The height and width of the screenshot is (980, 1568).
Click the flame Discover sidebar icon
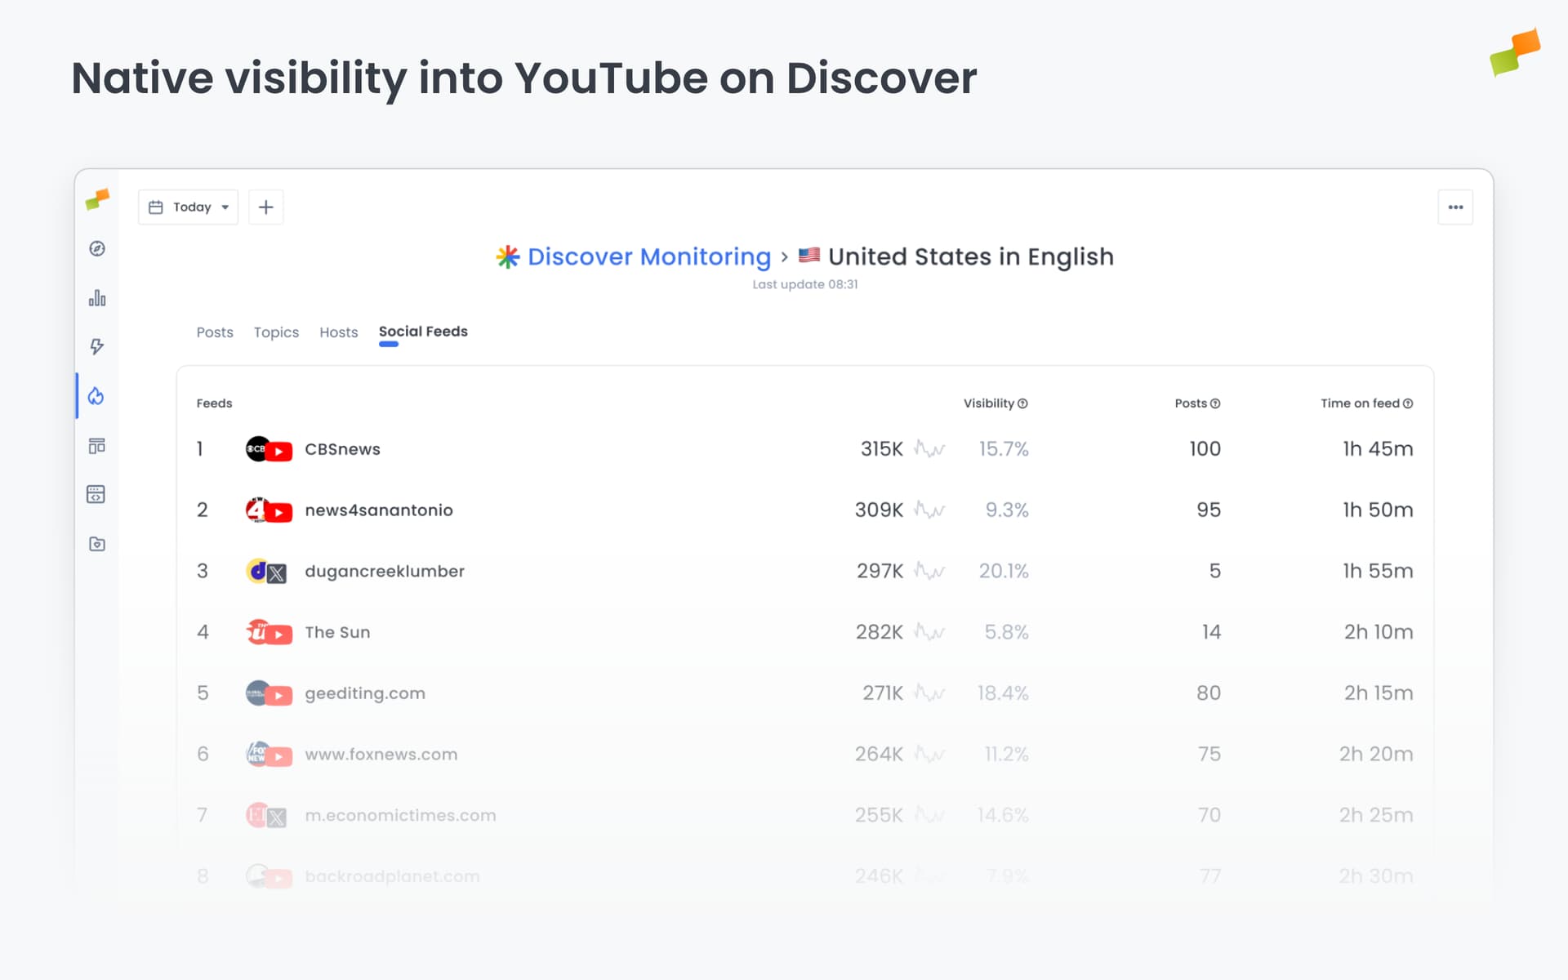(96, 396)
